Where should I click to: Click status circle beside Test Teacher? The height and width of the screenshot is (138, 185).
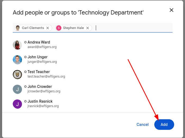[25, 72]
